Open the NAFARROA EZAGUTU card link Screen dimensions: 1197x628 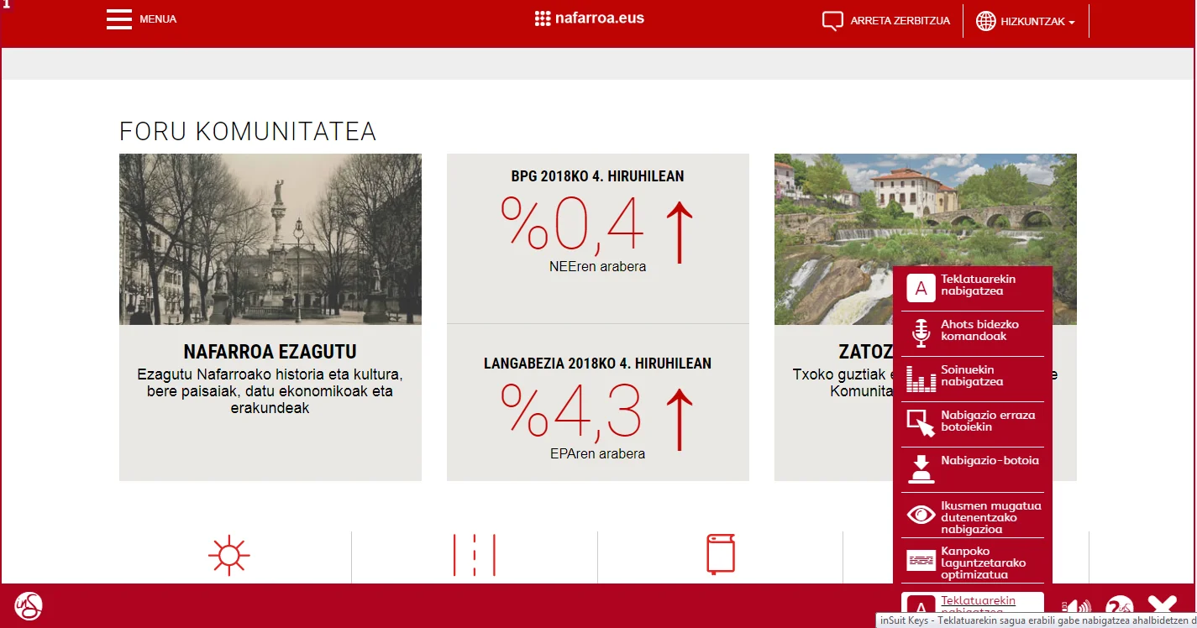[x=270, y=351]
